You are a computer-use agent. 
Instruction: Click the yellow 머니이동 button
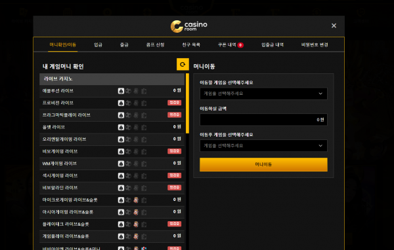coord(263,164)
